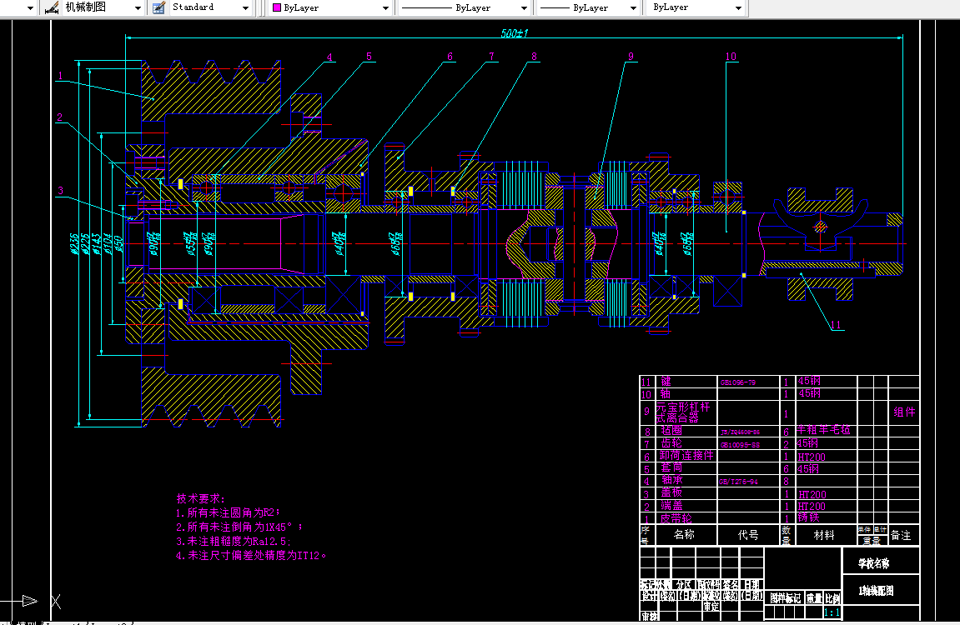Expand the ByLayer linetype dropdown with long line sample
960x625 pixels.
[524, 8]
